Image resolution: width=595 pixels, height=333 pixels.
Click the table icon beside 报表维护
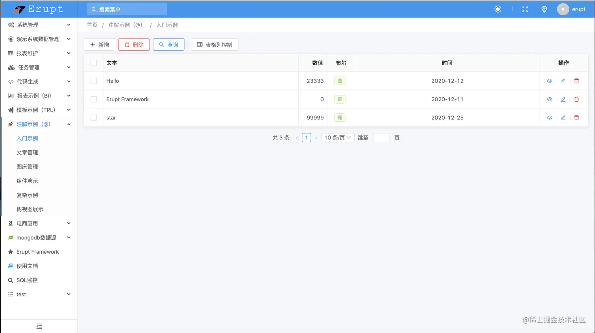[11, 53]
